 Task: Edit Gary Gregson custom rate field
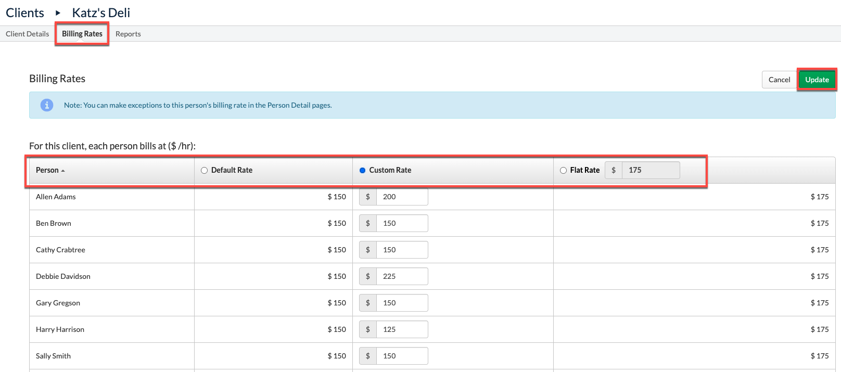pyautogui.click(x=402, y=303)
